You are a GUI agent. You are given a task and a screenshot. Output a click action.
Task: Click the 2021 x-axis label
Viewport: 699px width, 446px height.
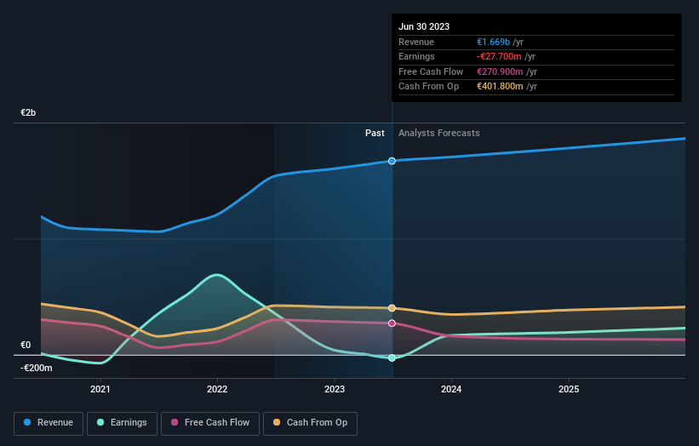point(100,389)
